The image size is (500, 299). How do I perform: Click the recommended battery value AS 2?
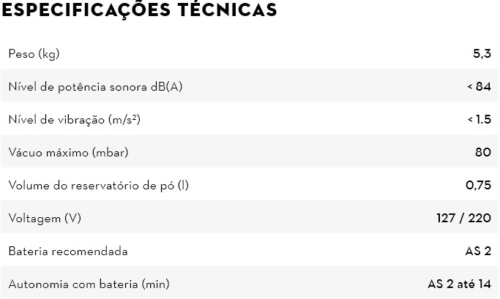[x=478, y=251]
